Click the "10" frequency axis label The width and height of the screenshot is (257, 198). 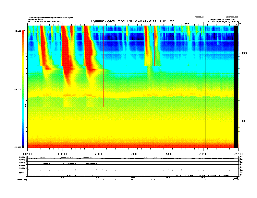click(x=243, y=121)
